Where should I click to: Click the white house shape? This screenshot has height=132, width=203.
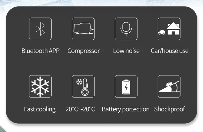173,29
